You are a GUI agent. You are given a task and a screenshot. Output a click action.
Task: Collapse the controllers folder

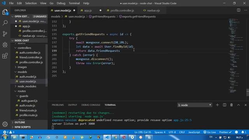coord(24,48)
